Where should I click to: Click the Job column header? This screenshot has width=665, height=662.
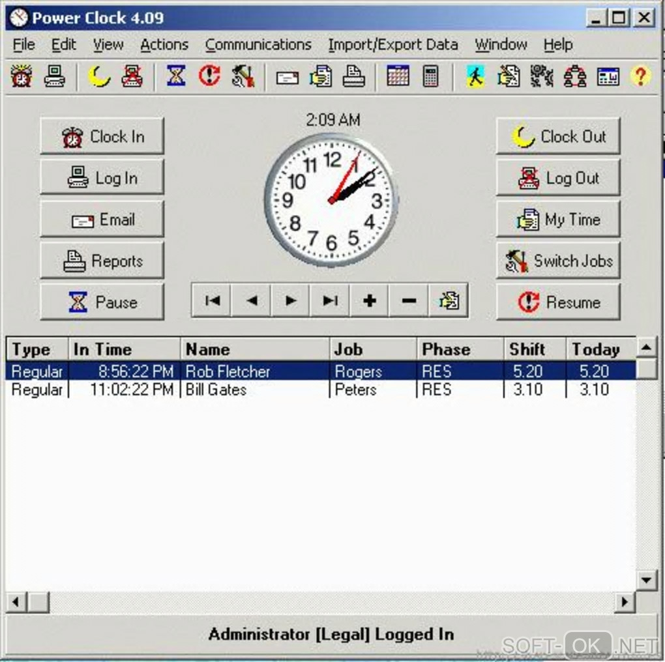pyautogui.click(x=374, y=349)
